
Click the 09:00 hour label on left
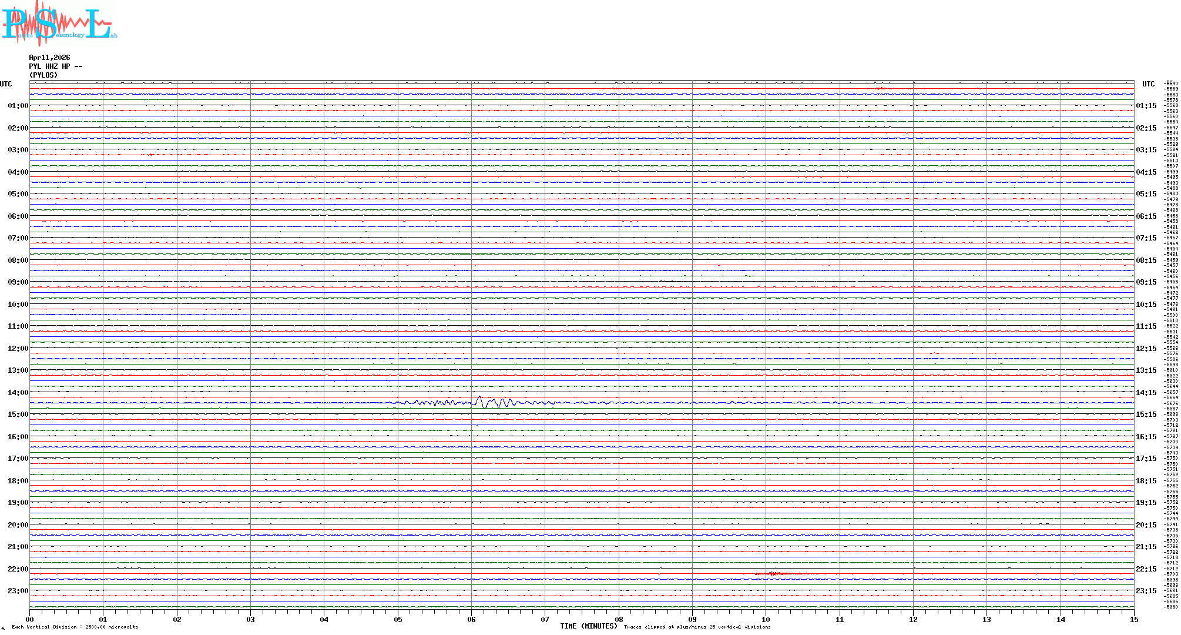(x=18, y=282)
